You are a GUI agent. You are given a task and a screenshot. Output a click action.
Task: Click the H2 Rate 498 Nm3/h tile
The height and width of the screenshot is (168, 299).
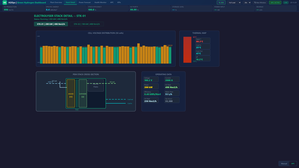click(172, 86)
